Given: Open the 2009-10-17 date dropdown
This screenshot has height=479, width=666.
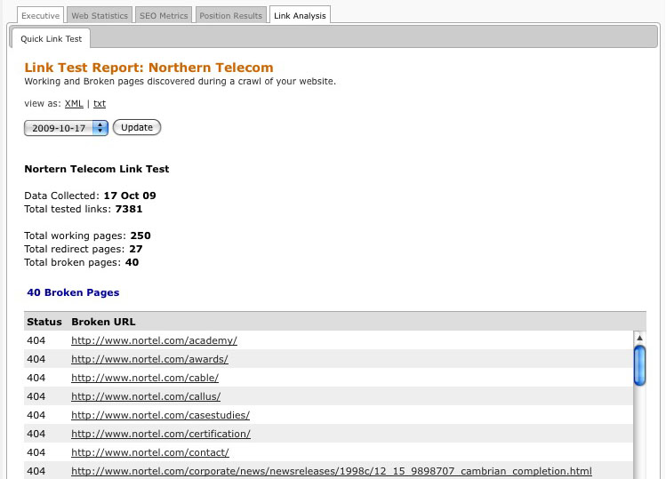Looking at the screenshot, I should click(x=66, y=128).
